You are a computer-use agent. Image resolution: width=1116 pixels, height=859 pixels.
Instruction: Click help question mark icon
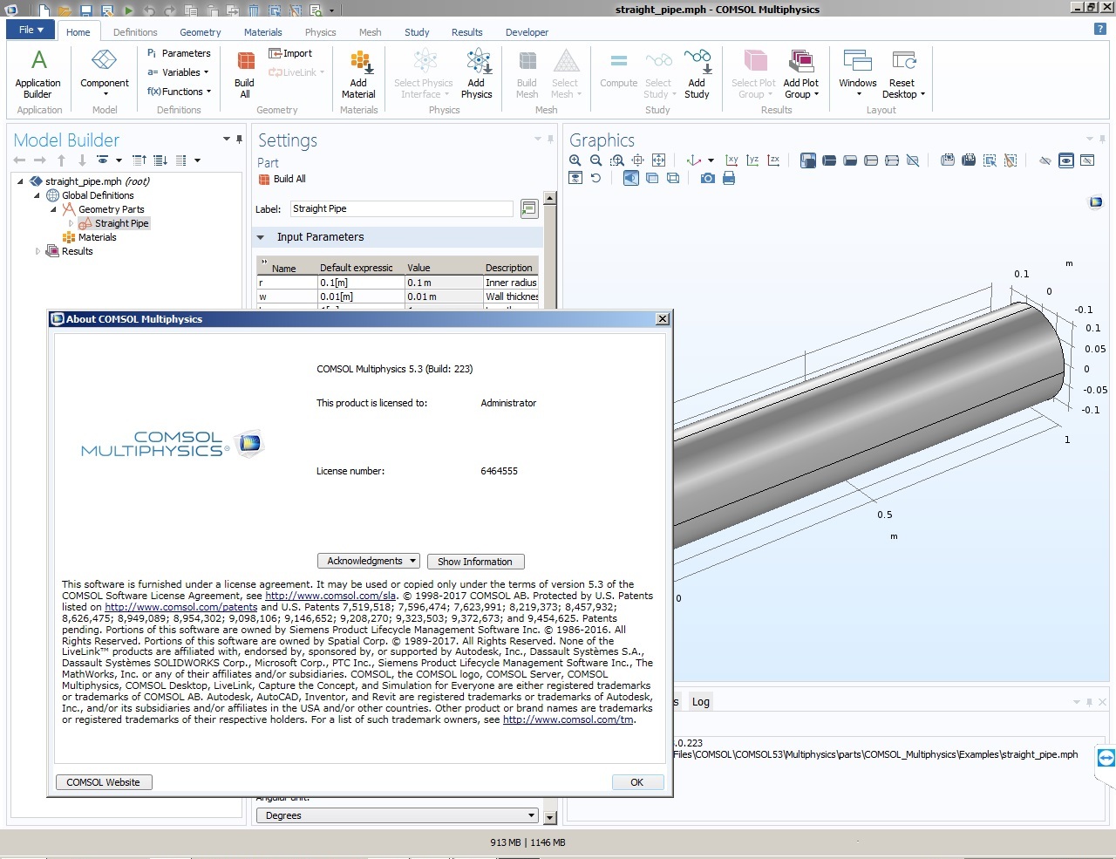tap(1100, 30)
